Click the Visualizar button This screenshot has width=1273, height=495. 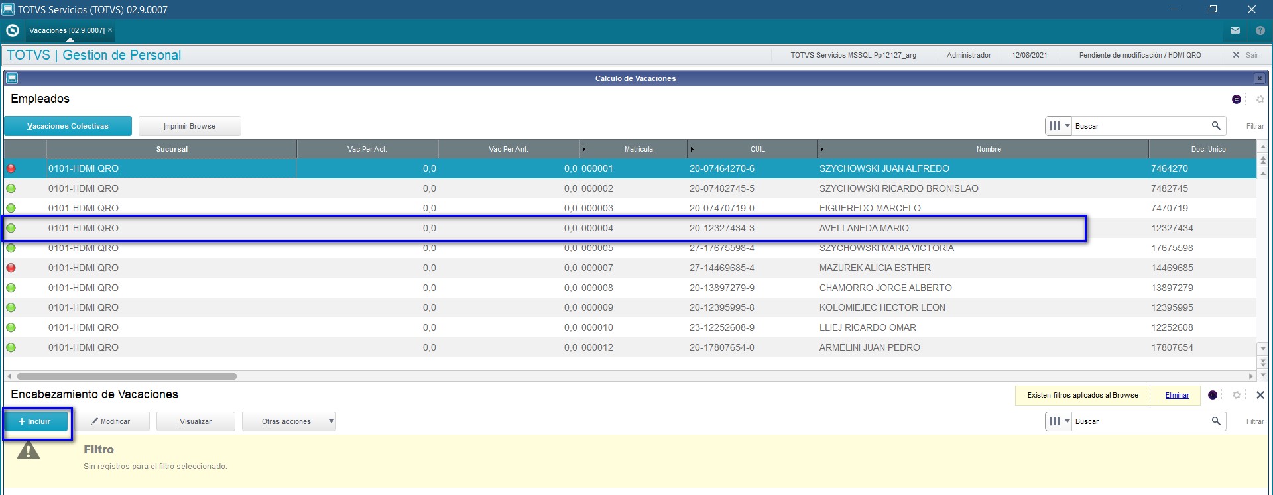pos(196,421)
